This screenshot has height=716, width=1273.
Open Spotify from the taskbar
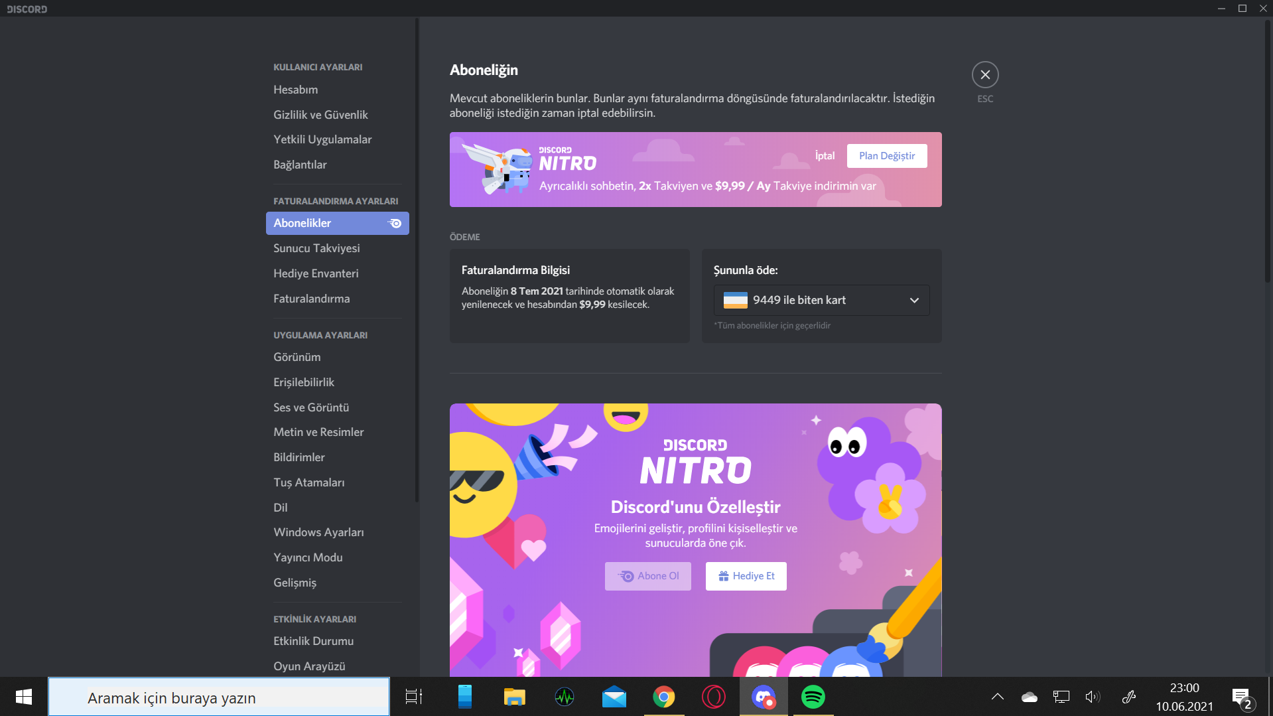(x=813, y=697)
